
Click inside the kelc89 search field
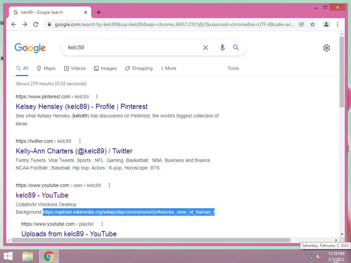coord(132,47)
